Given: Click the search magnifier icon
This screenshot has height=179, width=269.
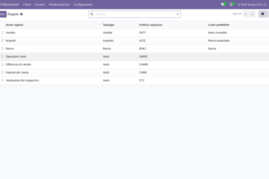Looking at the screenshot, I should 92,14.
